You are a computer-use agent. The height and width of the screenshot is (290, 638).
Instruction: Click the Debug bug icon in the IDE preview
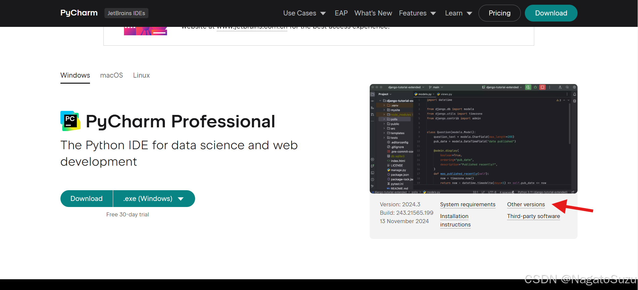coord(535,87)
